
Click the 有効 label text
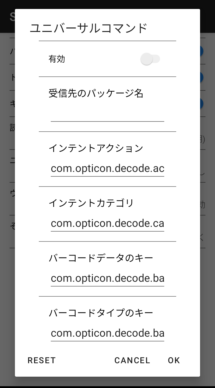pos(57,59)
